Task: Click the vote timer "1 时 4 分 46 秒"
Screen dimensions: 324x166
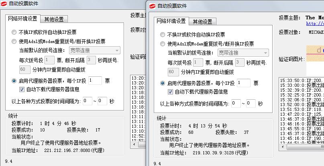Action: (x=58, y=123)
